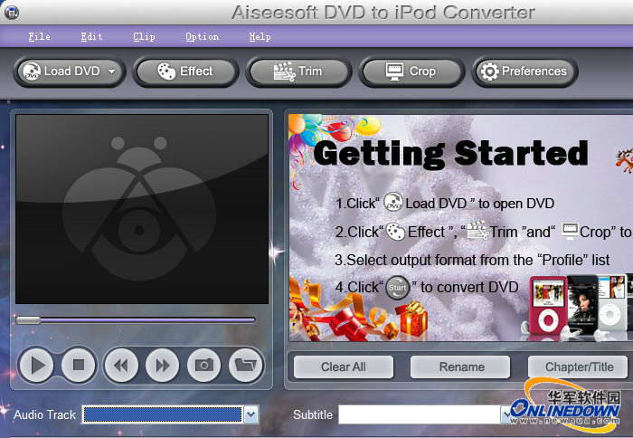Image resolution: width=633 pixels, height=438 pixels.
Task: Click the preview seek slider handle
Action: 28,320
